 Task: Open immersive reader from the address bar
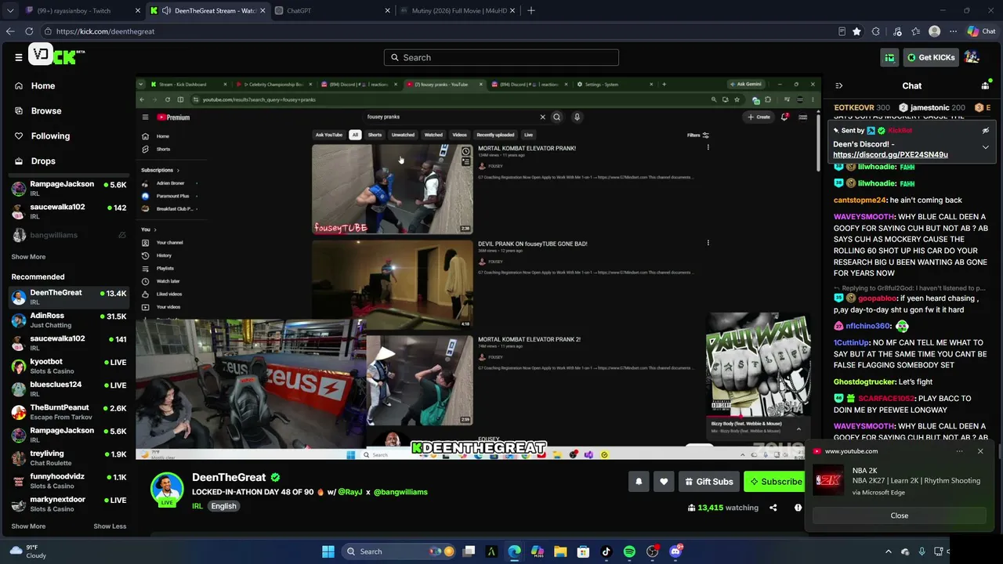[x=842, y=31]
